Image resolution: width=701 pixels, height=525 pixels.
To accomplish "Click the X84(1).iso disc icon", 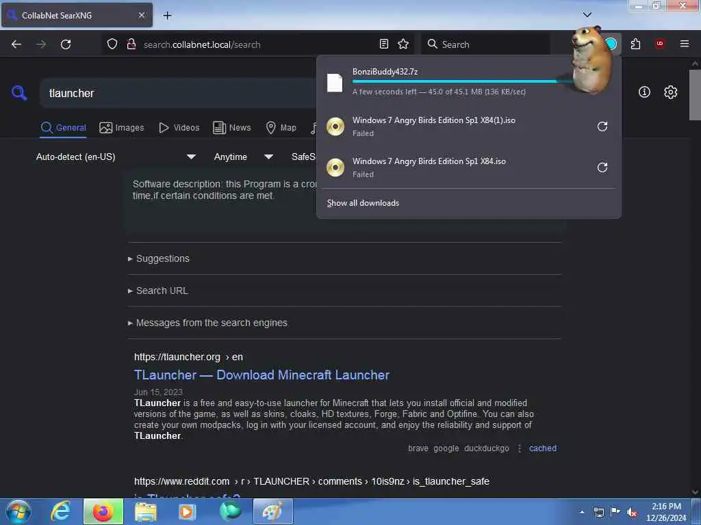I will [335, 126].
